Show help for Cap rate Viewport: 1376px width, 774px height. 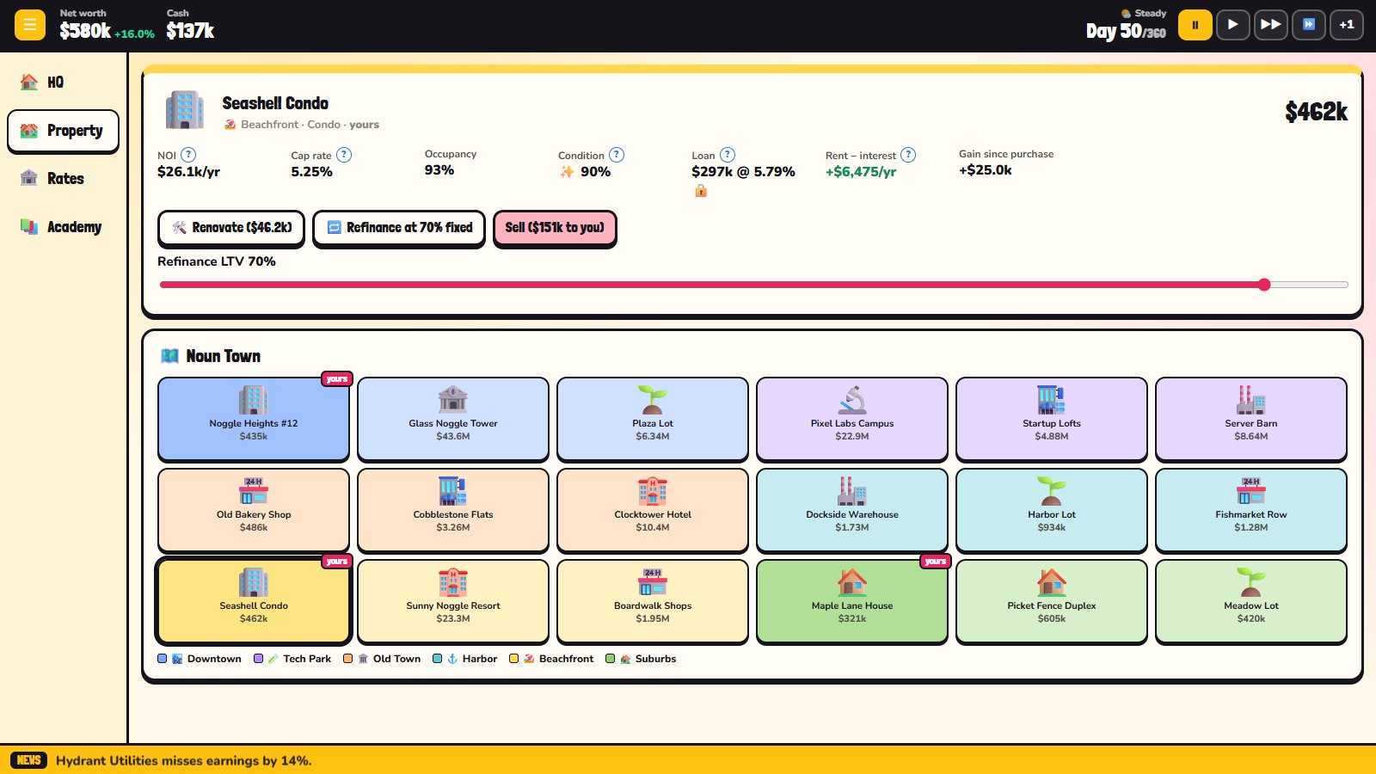344,155
